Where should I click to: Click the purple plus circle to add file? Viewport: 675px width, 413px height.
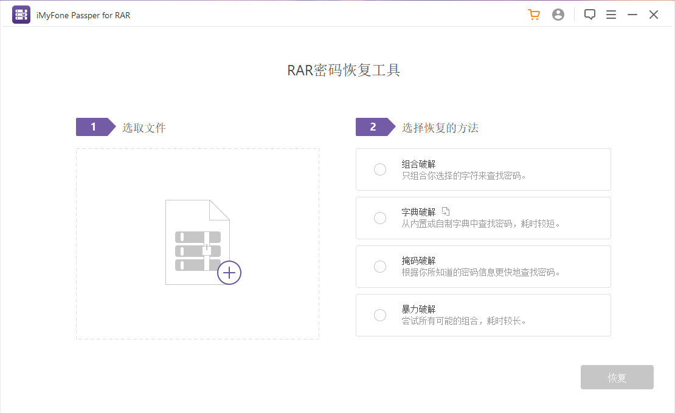tap(229, 273)
